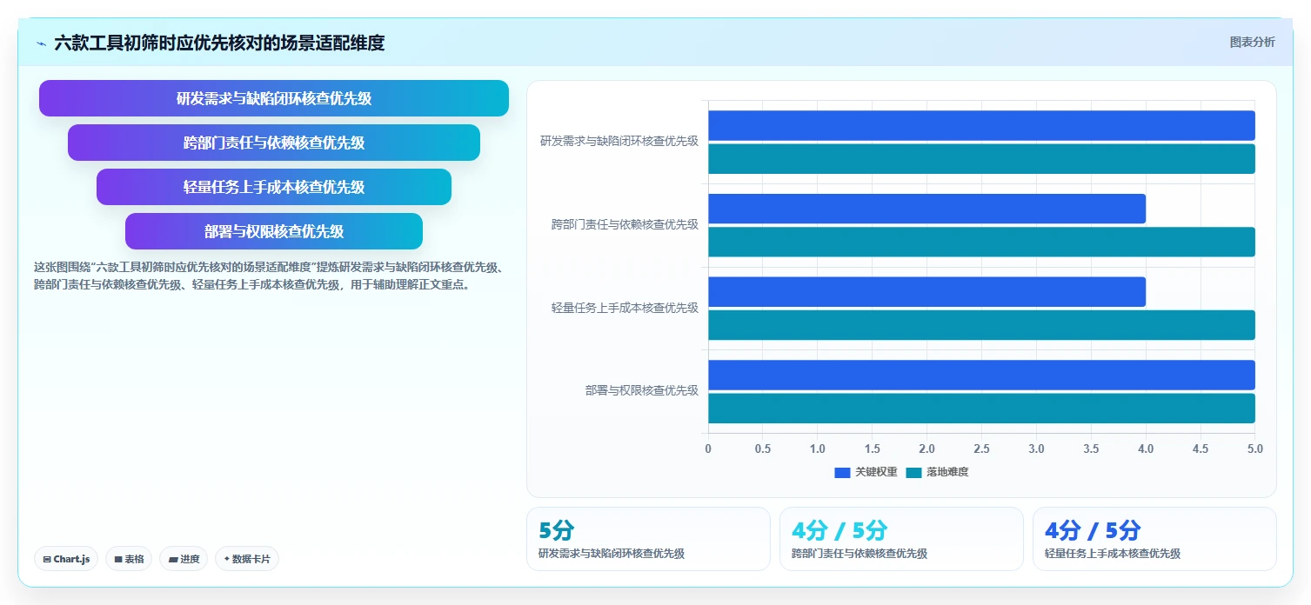Click the title 六款工具初筛时应优先核对的场景适配维度
1311x605 pixels.
(x=219, y=43)
